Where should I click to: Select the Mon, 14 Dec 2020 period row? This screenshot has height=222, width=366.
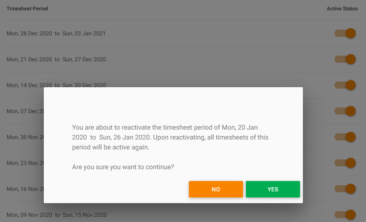tap(56, 85)
